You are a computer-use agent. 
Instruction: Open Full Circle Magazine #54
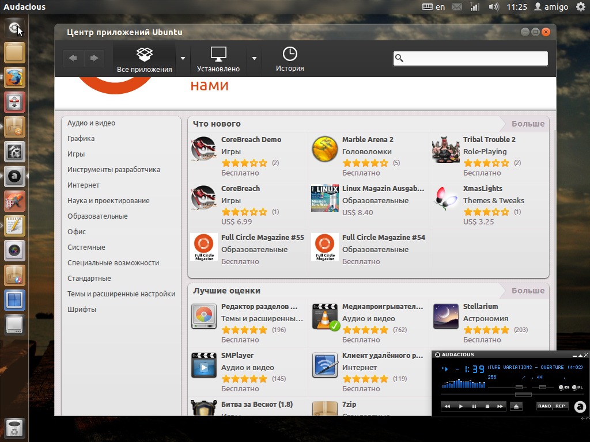click(x=369, y=250)
